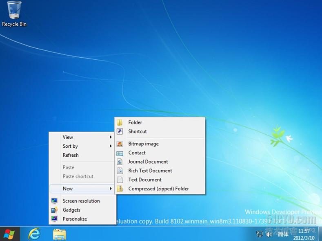Click the Journal Document icon
Viewport: 322px width, 241px height.
120,162
